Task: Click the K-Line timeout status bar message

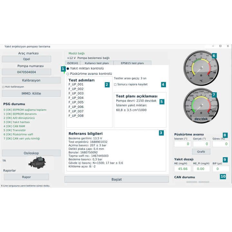Action: [25, 186]
